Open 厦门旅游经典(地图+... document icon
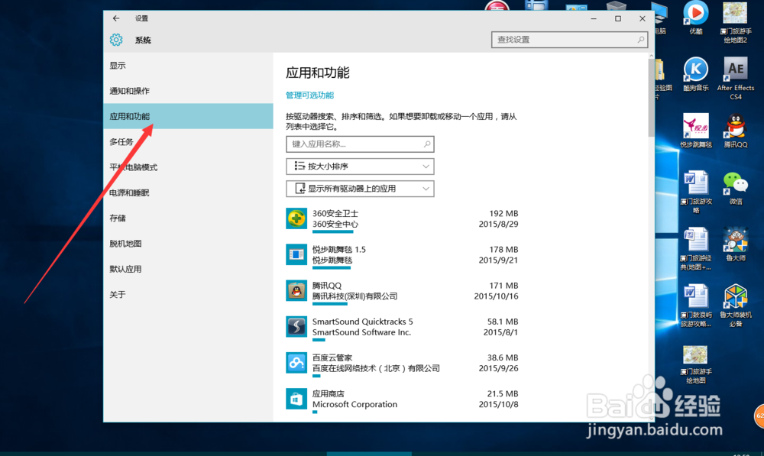 click(x=696, y=249)
